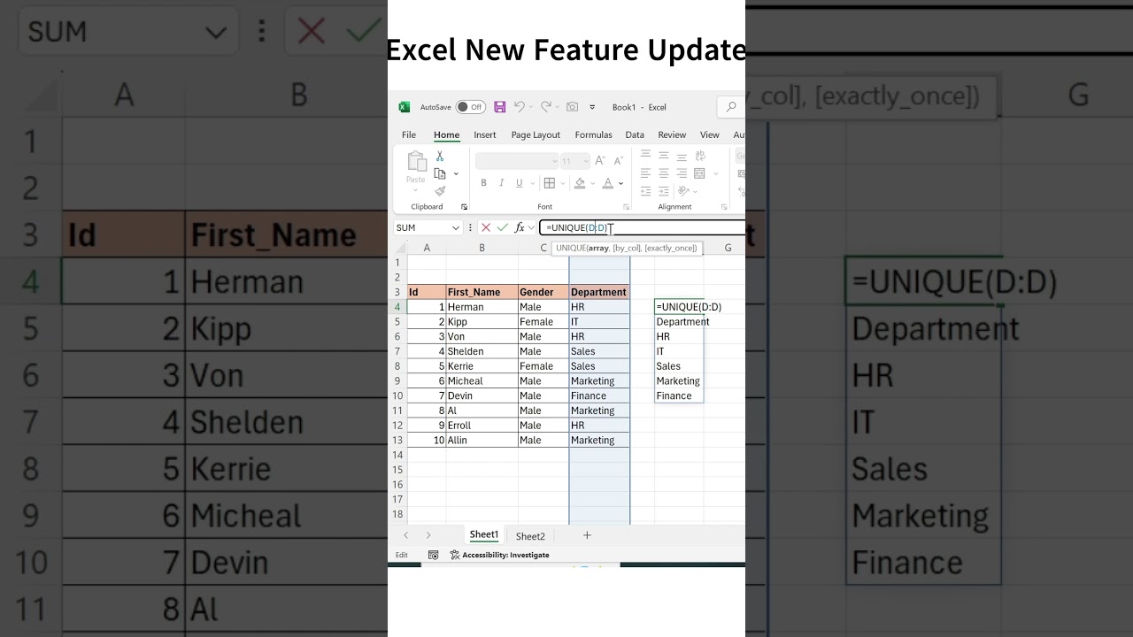Click the Excel app logo in the title bar

click(405, 107)
